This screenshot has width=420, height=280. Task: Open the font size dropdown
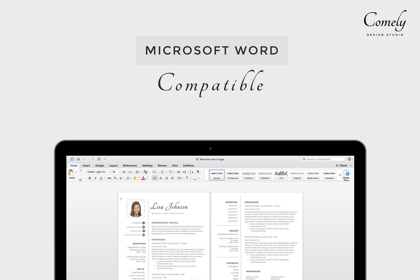click(119, 172)
